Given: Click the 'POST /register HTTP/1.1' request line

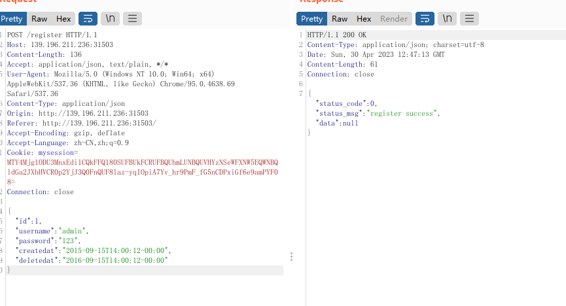Looking at the screenshot, I should click(52, 35).
